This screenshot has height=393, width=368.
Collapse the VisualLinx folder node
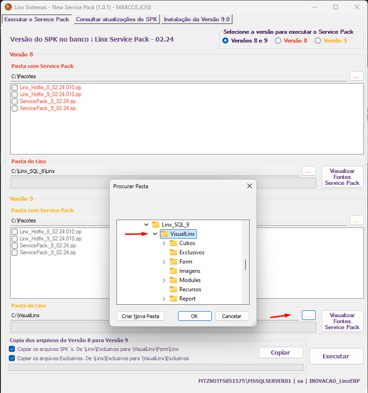tap(155, 233)
